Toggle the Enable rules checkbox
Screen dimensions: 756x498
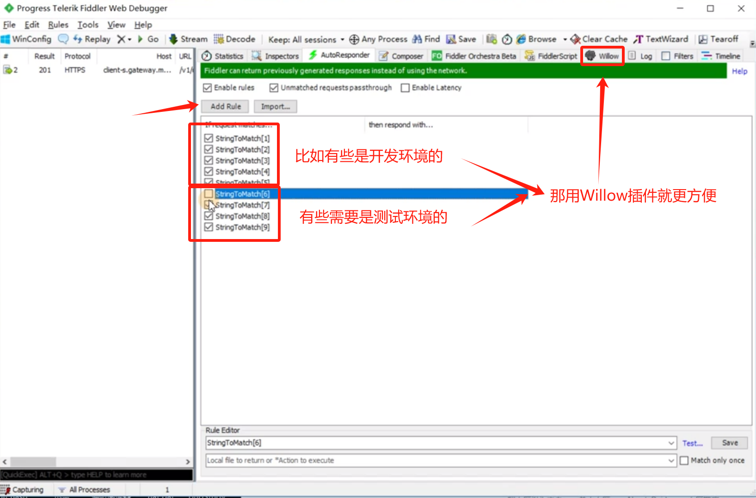[207, 88]
